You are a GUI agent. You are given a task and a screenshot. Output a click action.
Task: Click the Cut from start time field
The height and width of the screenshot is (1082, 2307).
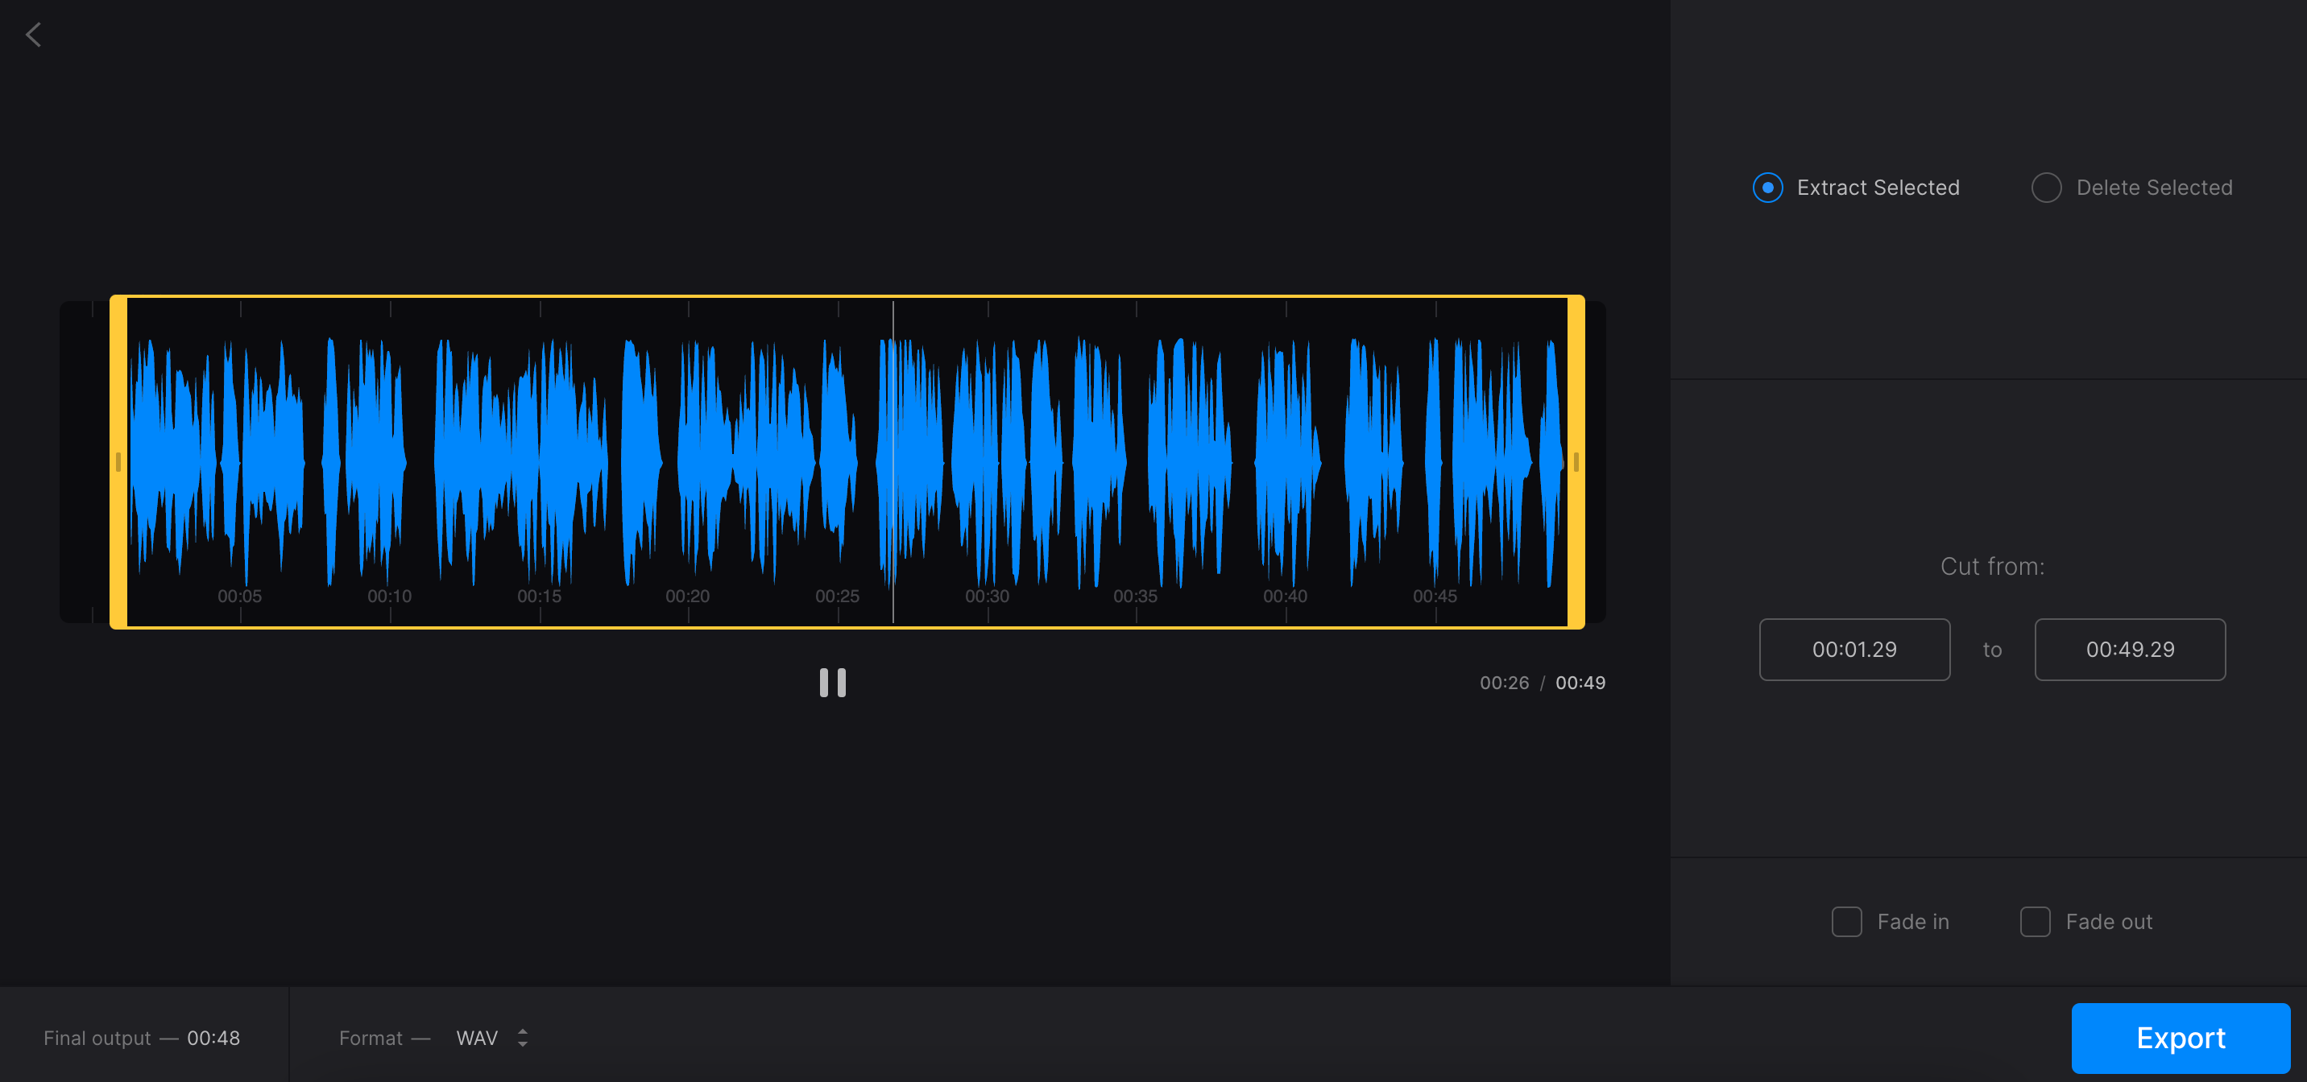pyautogui.click(x=1855, y=649)
